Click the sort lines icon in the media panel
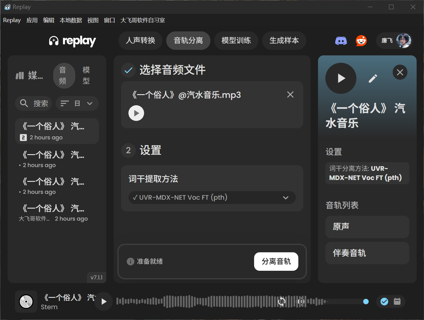This screenshot has width=424, height=320. point(65,103)
